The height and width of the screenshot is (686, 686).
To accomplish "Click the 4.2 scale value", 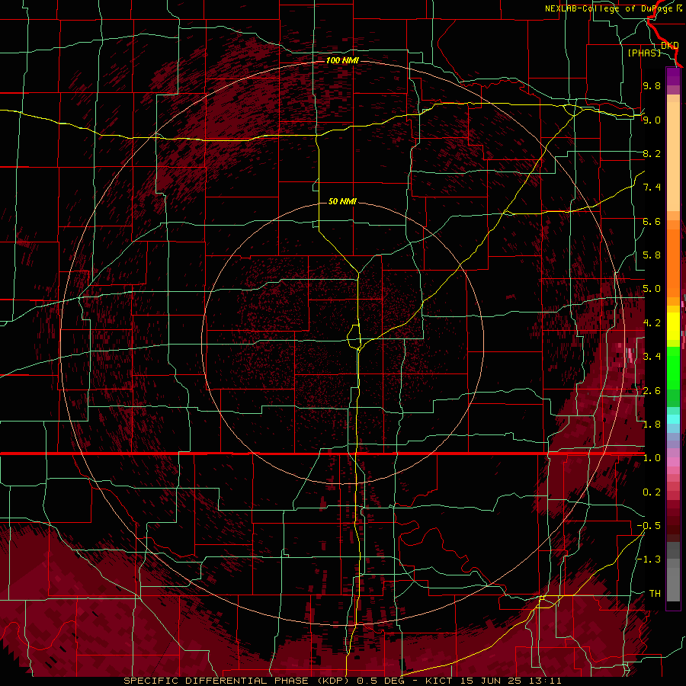I will pyautogui.click(x=652, y=323).
